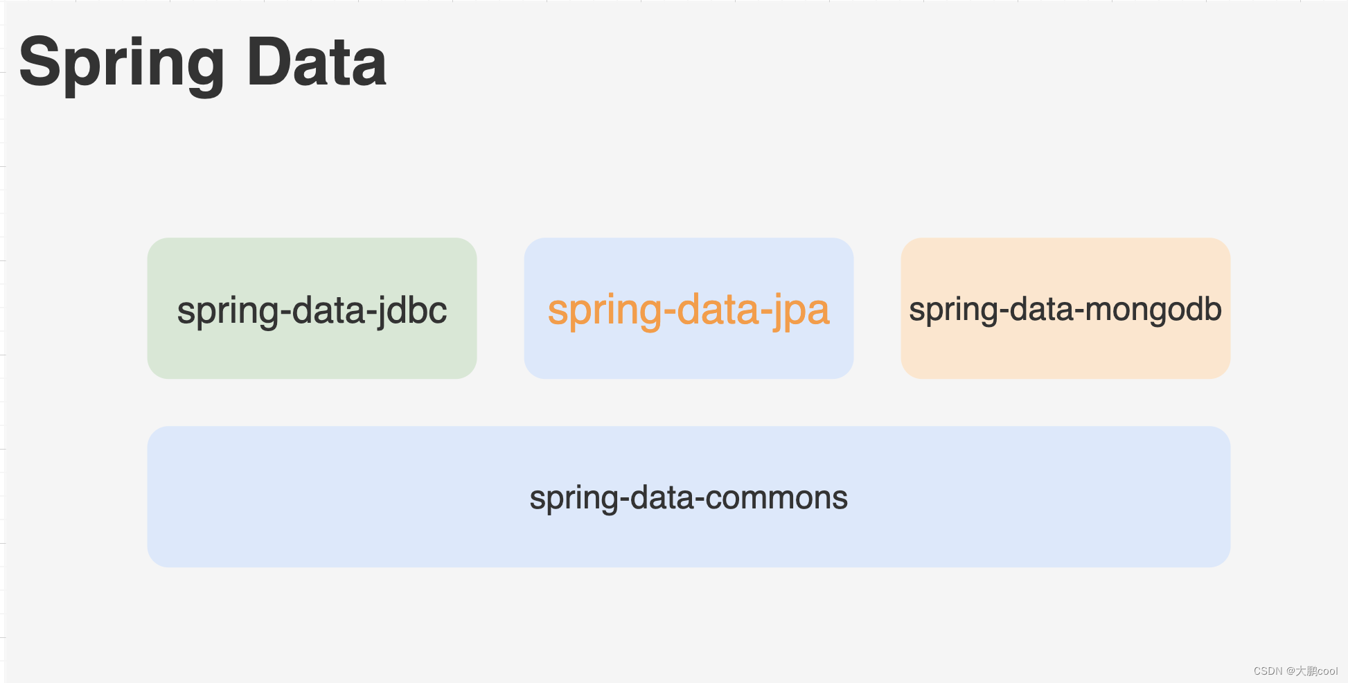
Task: Click "jdbc" suffix in the green box
Action: tap(410, 310)
